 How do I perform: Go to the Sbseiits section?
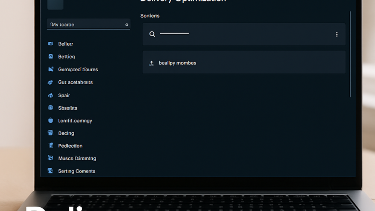tap(68, 108)
